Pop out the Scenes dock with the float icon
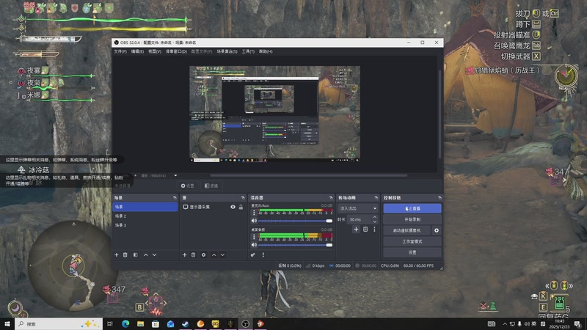Viewport: 587px width, 330px height. [x=175, y=197]
